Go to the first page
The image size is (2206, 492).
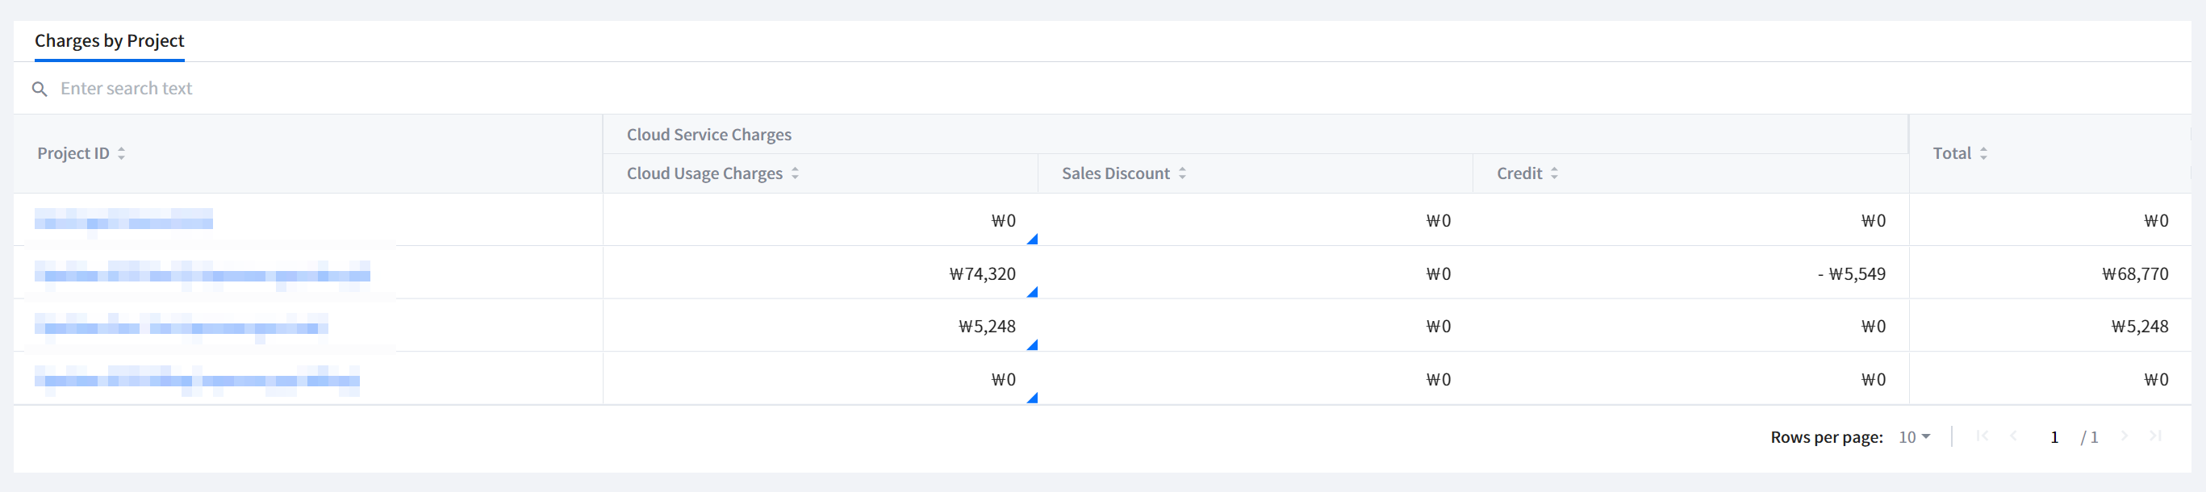coord(1982,436)
